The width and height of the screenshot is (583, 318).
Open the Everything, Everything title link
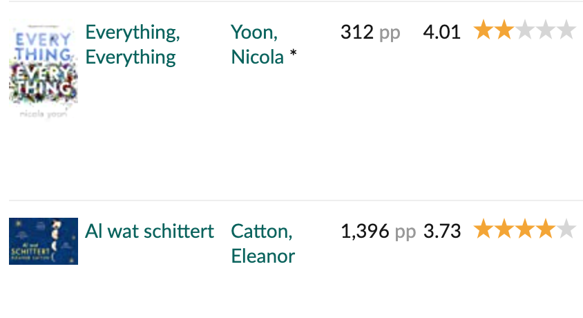click(x=132, y=44)
